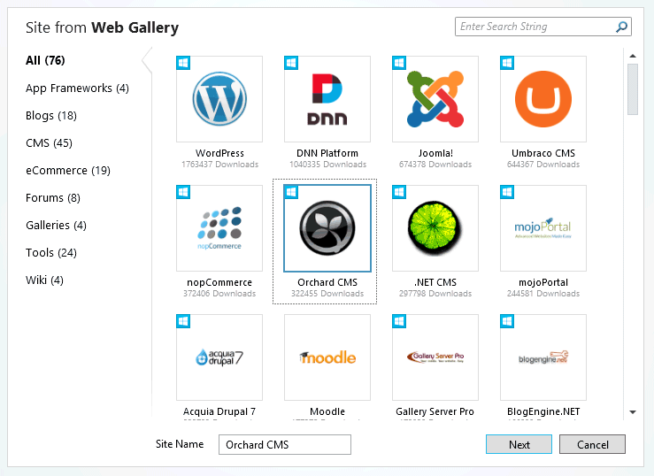Choose the mojoPortal logo tile
Image resolution: width=654 pixels, height=476 pixels.
[x=543, y=228]
